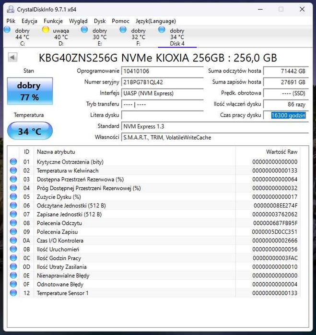316x335 pixels.
Task: Click raw value 0000000003FAC for Ilość Godzin Pracy
Action: [x=275, y=258]
